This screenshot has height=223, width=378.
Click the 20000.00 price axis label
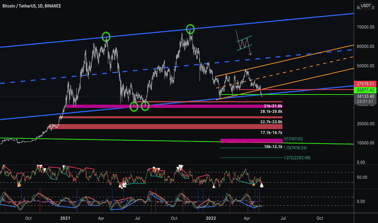tap(365, 124)
